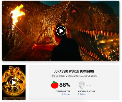Open the 0 Ratings link
Screen dimensions: 122x102
82,94
